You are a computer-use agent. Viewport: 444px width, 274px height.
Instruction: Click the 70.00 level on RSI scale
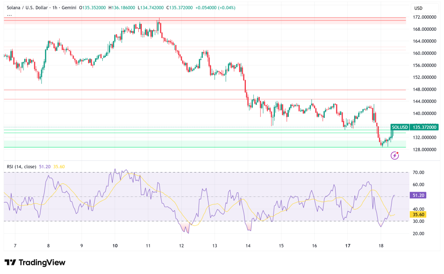418,173
